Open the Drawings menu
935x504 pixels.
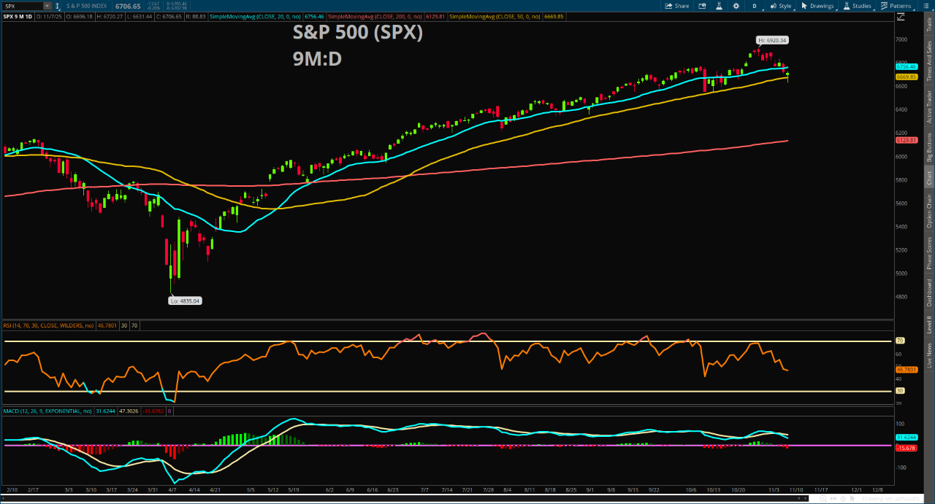[x=817, y=6]
